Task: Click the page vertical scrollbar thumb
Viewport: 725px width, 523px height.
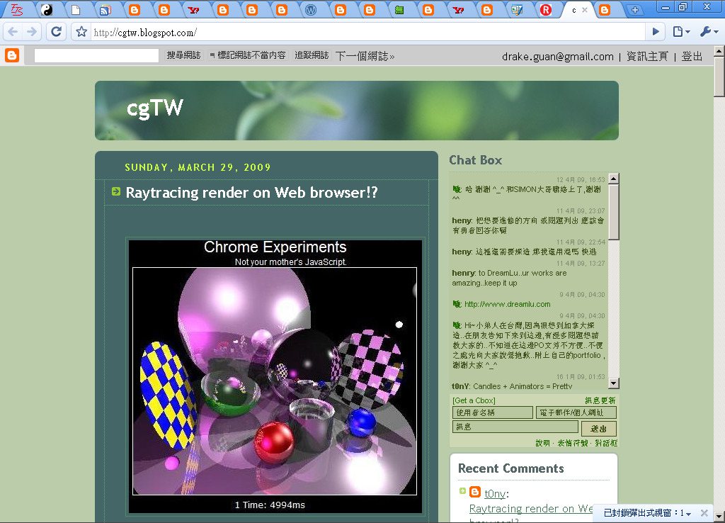Action: click(x=719, y=77)
